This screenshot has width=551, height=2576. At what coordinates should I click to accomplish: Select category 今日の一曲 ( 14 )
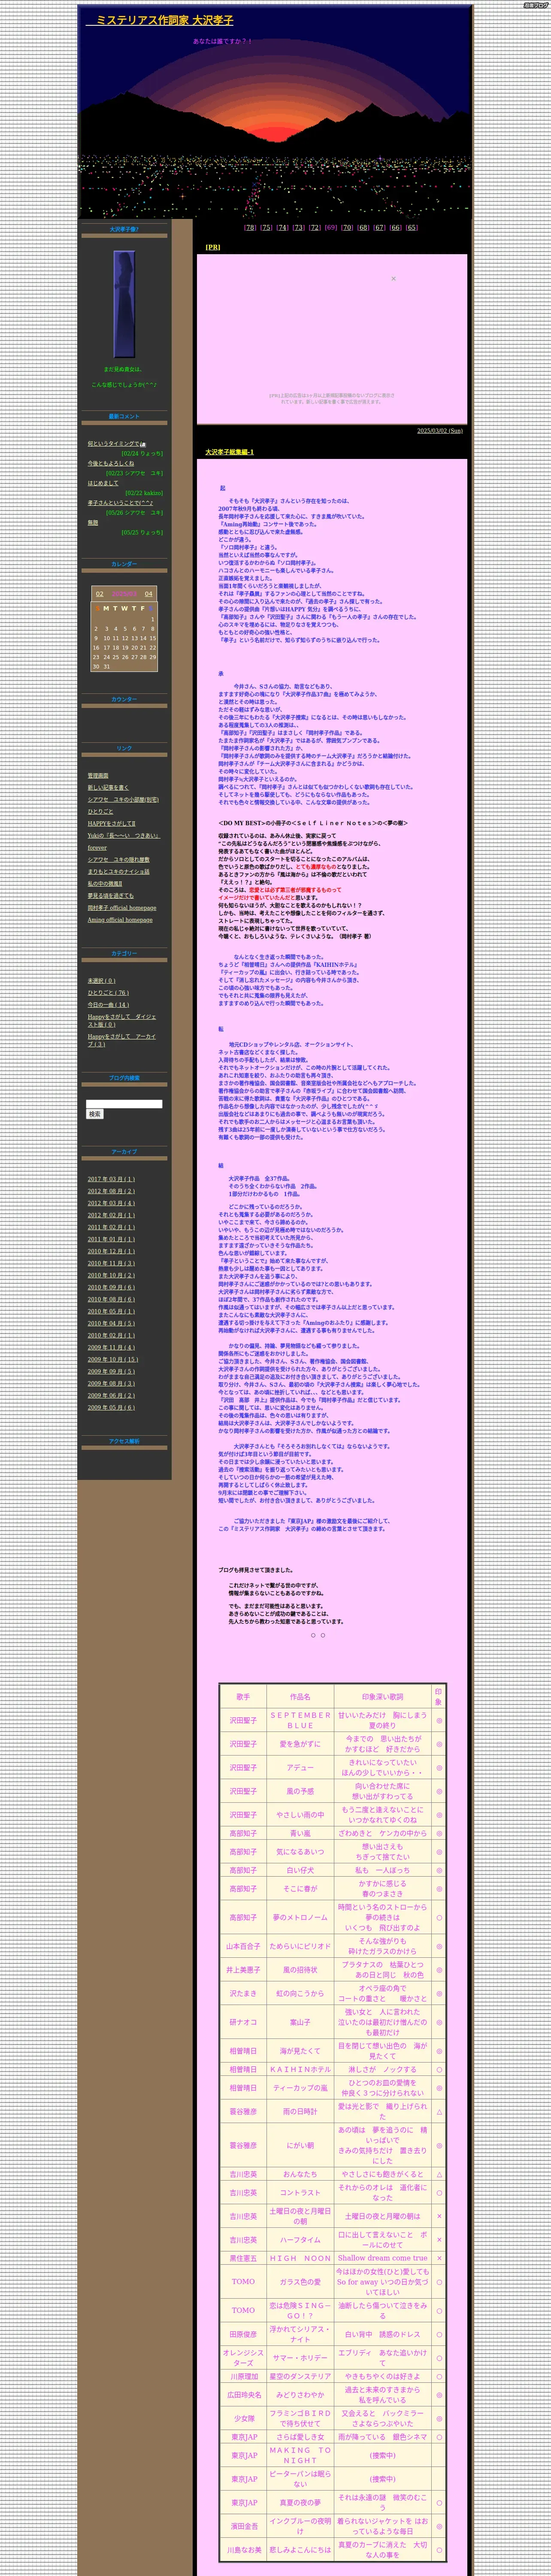tap(108, 1005)
